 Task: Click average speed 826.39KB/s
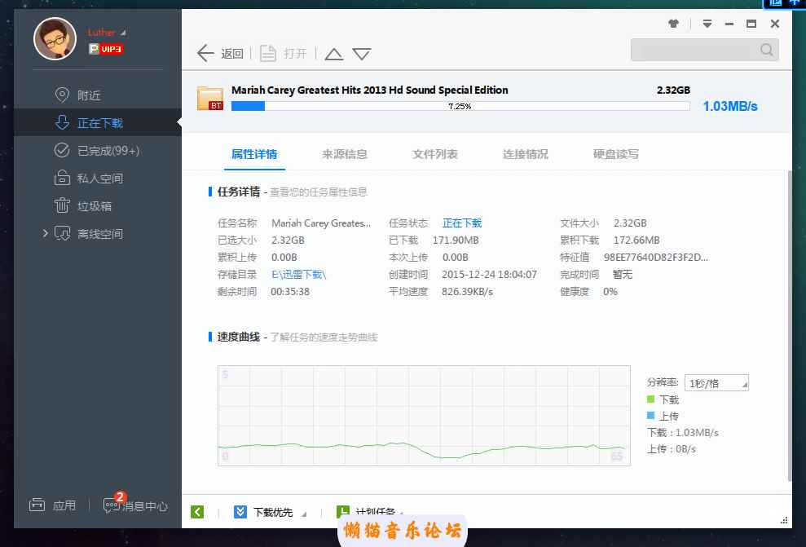tap(467, 291)
